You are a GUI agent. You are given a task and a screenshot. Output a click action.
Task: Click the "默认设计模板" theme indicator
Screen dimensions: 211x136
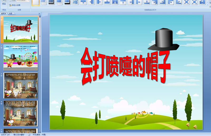tap(19, 135)
